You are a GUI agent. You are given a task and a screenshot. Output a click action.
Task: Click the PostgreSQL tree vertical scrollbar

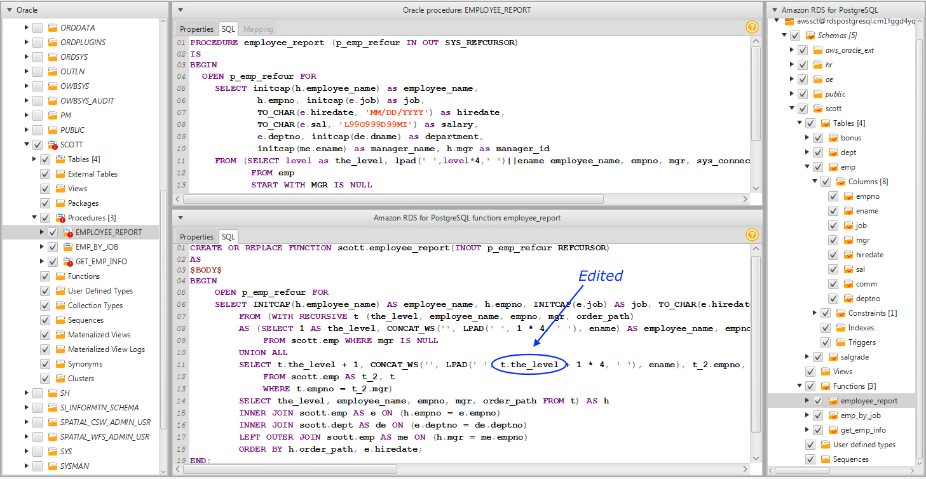tap(919, 248)
